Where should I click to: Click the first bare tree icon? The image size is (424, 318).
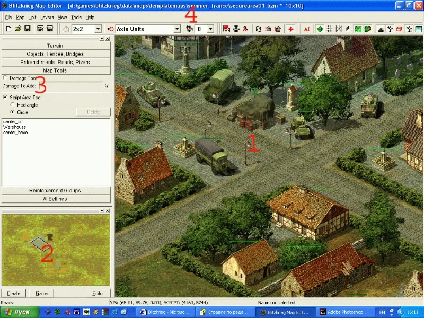coord(390,29)
